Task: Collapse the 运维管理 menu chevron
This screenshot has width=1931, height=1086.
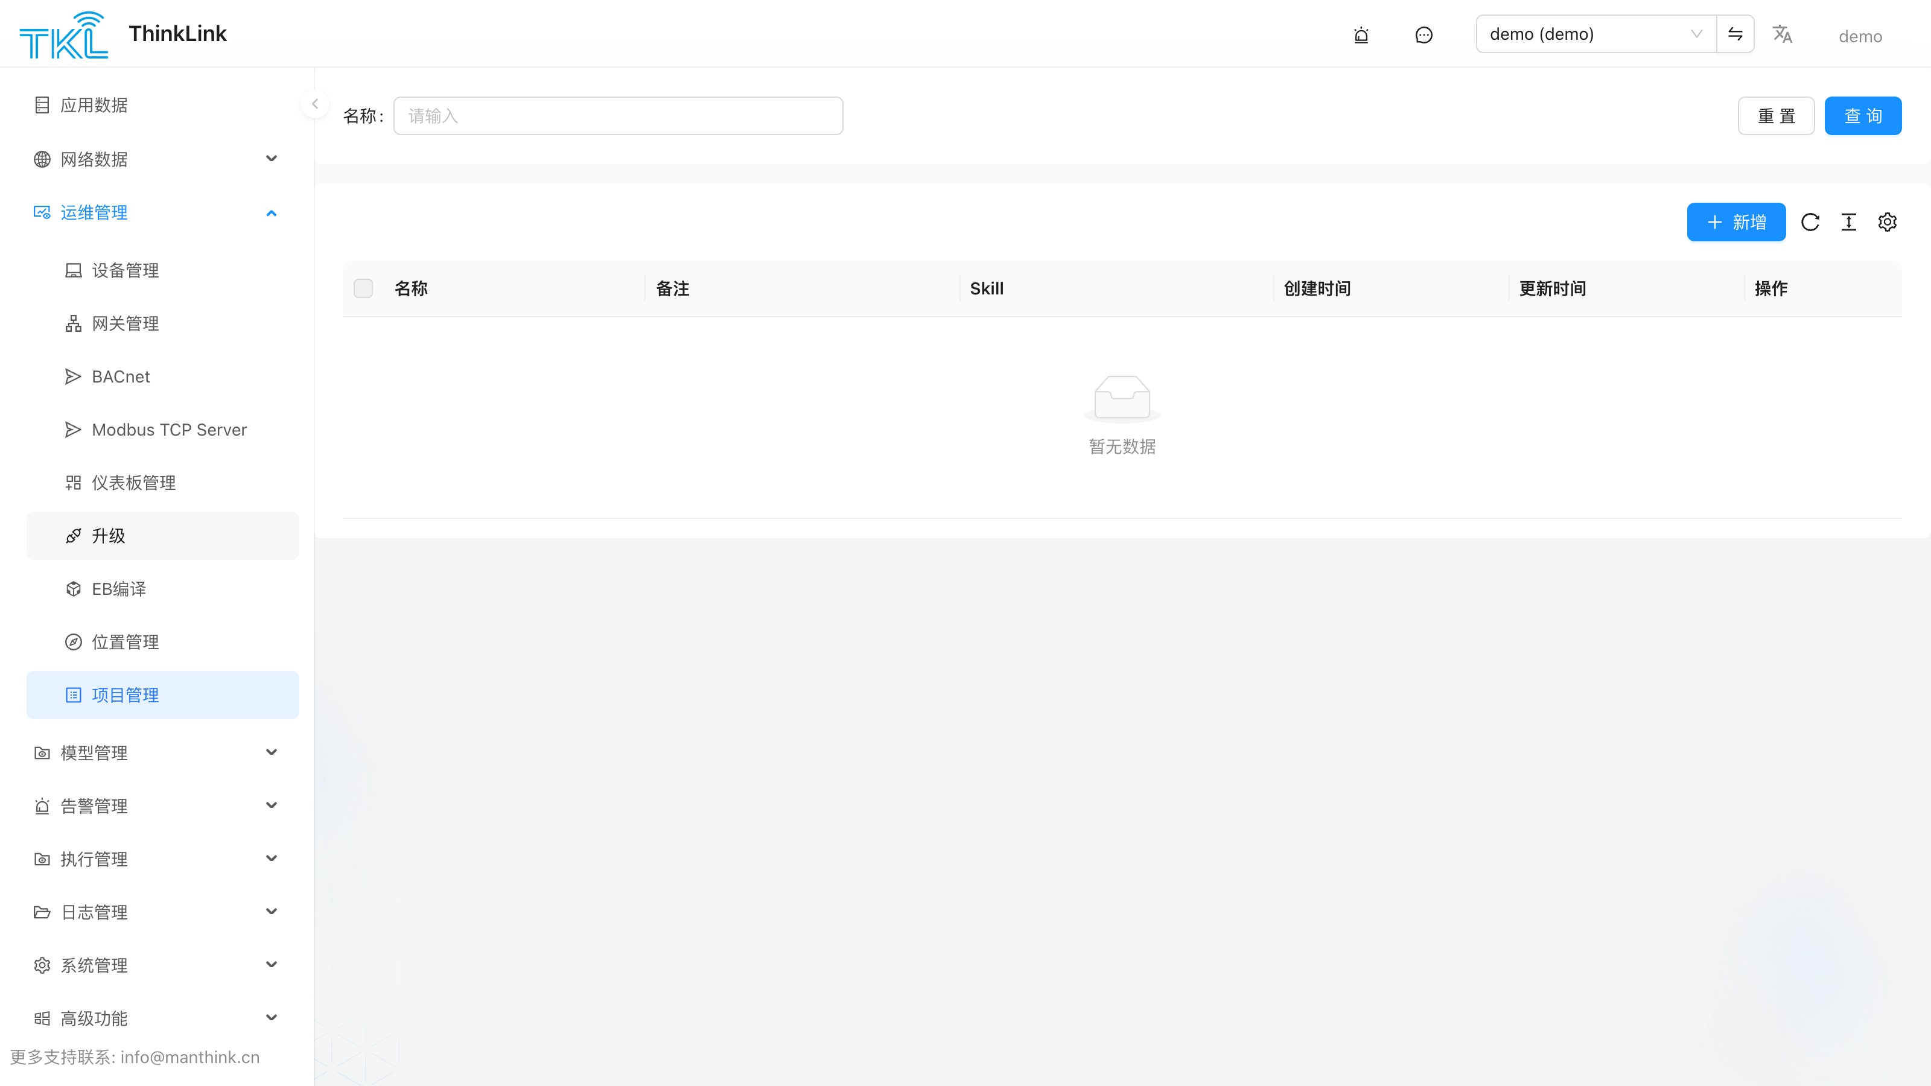Action: tap(272, 213)
